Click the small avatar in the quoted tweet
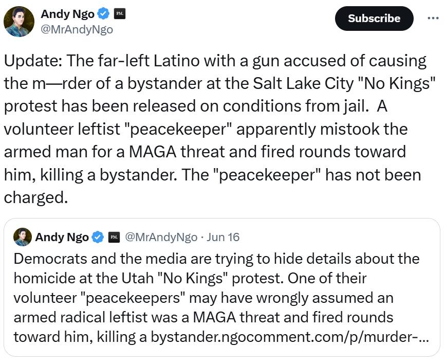 (23, 237)
